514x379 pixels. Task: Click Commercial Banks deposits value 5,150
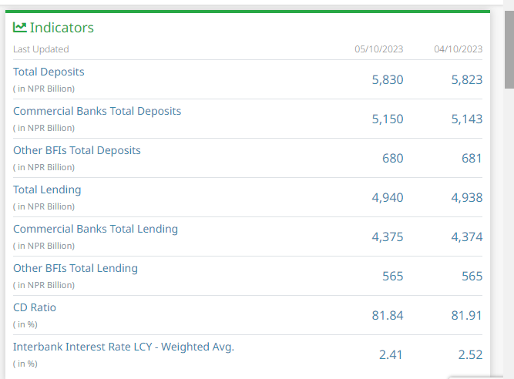click(387, 119)
